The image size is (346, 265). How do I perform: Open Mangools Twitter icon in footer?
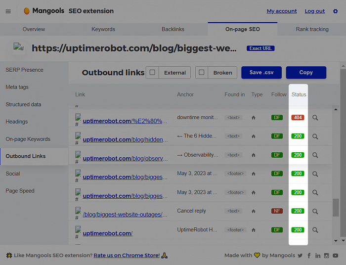coord(300,256)
